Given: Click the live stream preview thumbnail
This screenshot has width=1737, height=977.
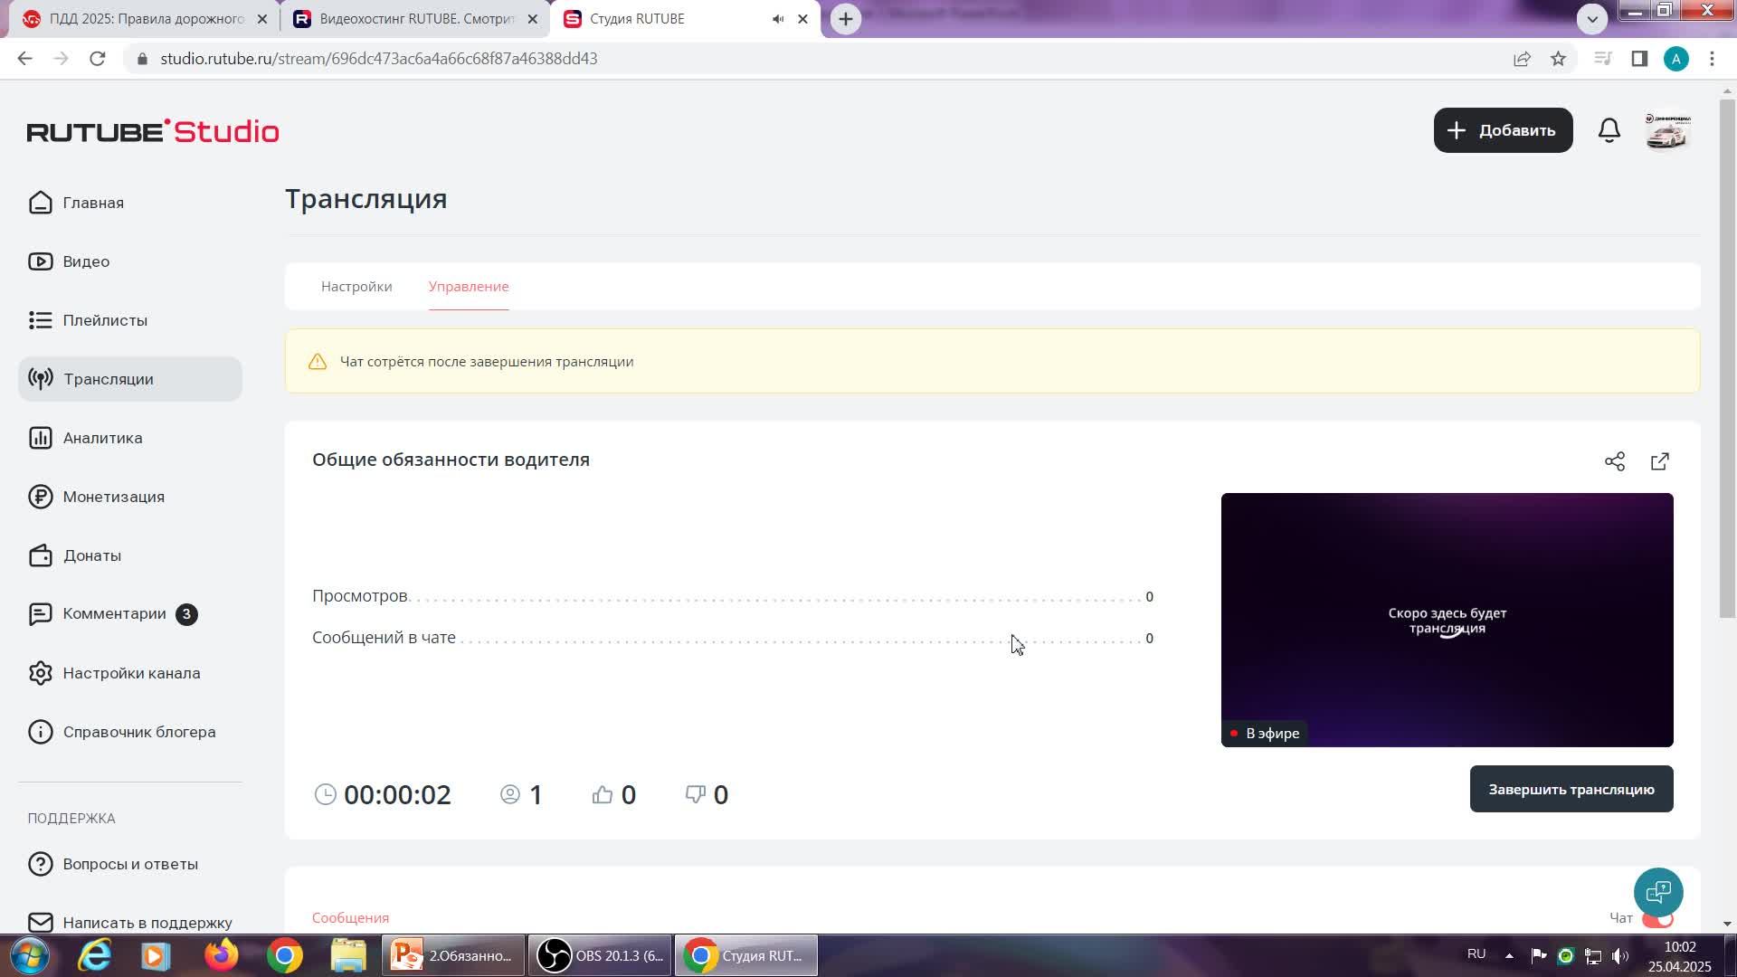Looking at the screenshot, I should (1447, 620).
